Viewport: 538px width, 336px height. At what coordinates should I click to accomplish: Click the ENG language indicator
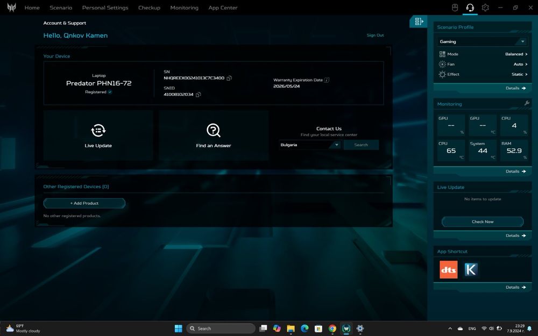coord(472,328)
